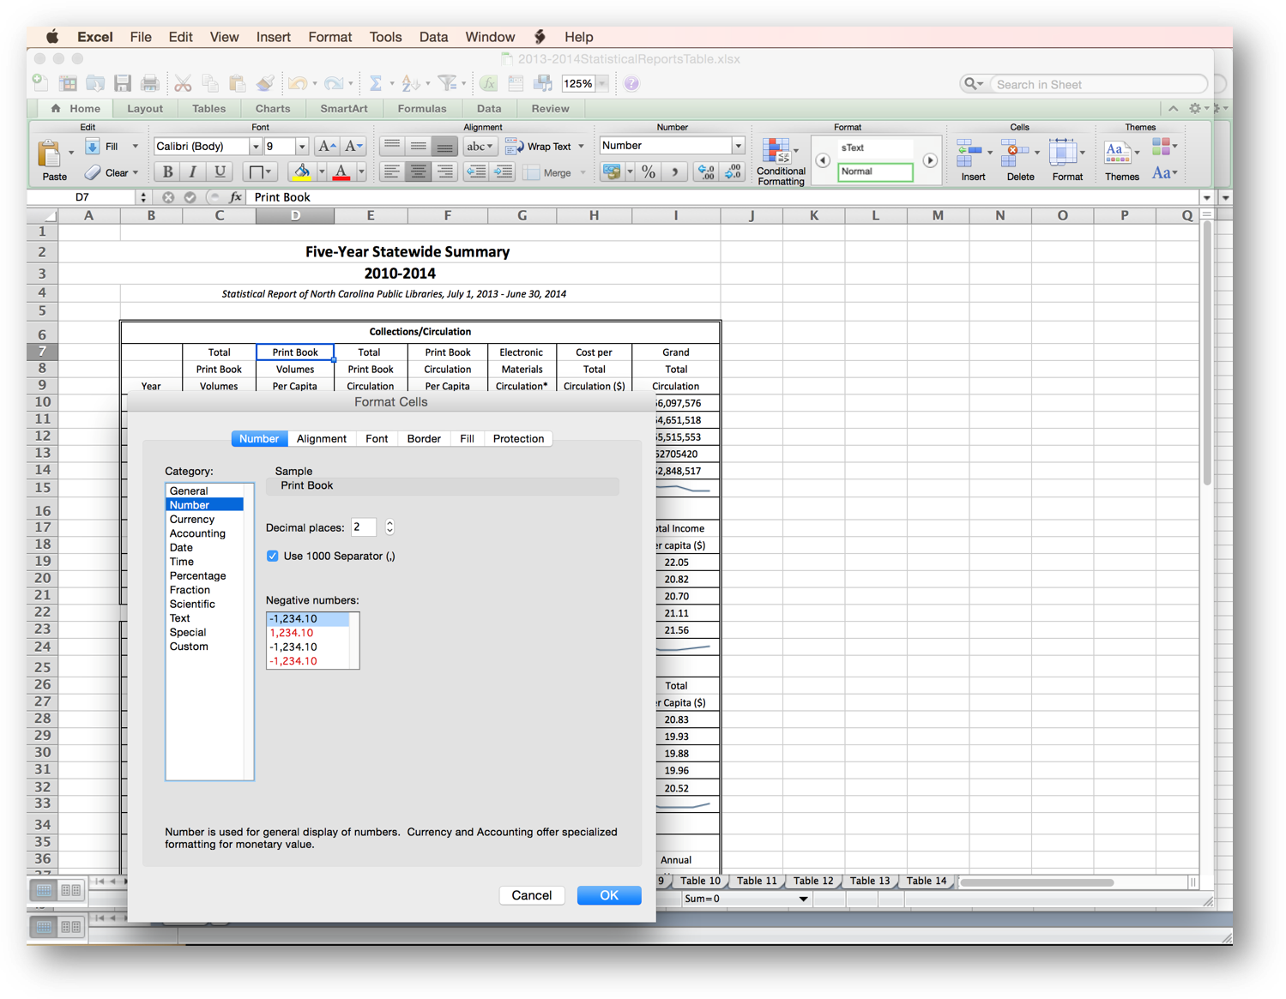Apply Percent style from the Number group
This screenshot has height=999, width=1286.
[x=648, y=172]
